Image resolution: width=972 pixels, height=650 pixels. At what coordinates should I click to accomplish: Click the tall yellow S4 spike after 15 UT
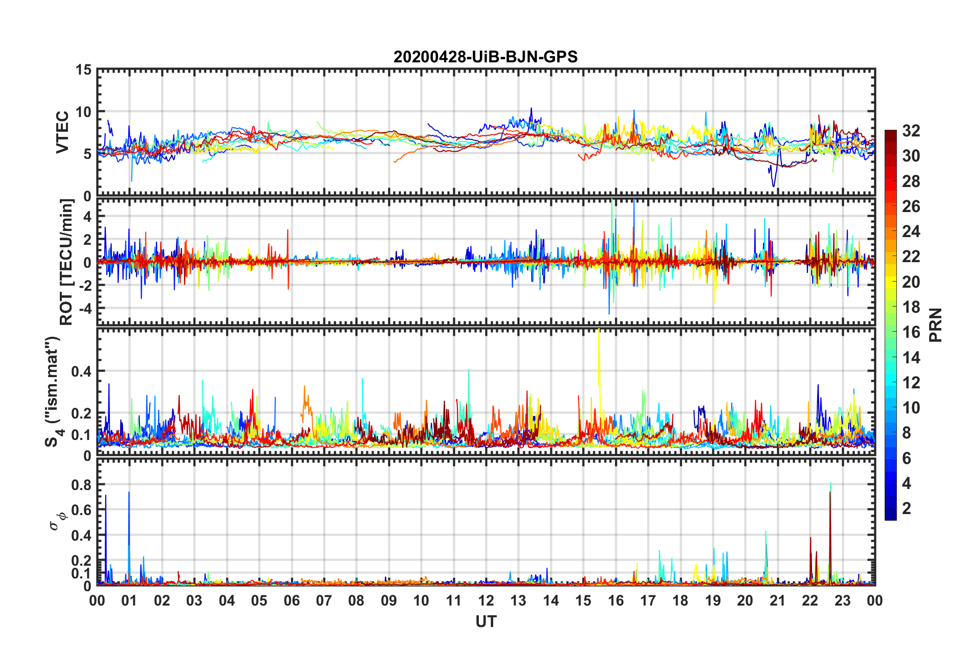click(598, 358)
